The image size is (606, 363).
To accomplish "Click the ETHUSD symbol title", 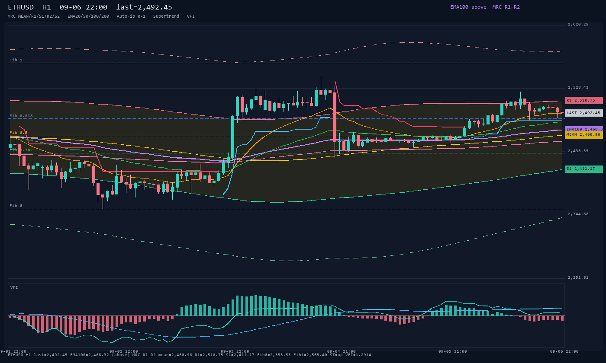I will click(x=21, y=7).
